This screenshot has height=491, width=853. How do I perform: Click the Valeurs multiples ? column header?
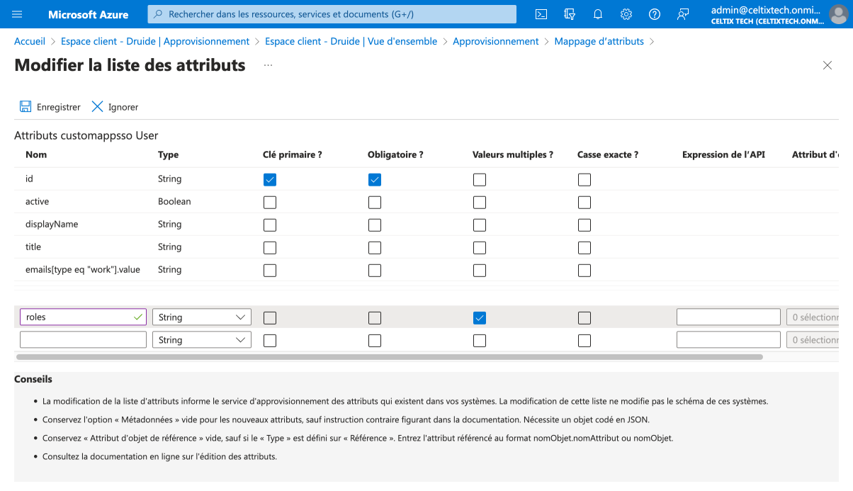coord(513,154)
